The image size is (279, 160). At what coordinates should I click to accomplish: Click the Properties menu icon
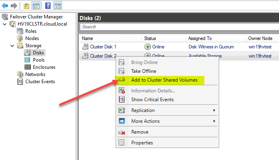[x=122, y=143]
